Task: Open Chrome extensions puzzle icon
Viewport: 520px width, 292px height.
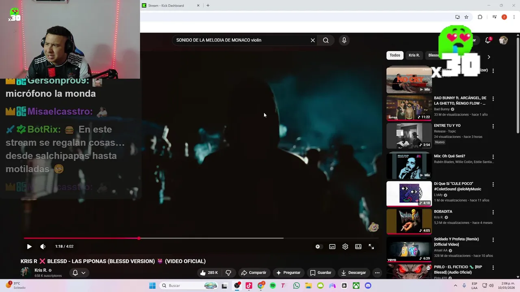Action: pos(480,17)
